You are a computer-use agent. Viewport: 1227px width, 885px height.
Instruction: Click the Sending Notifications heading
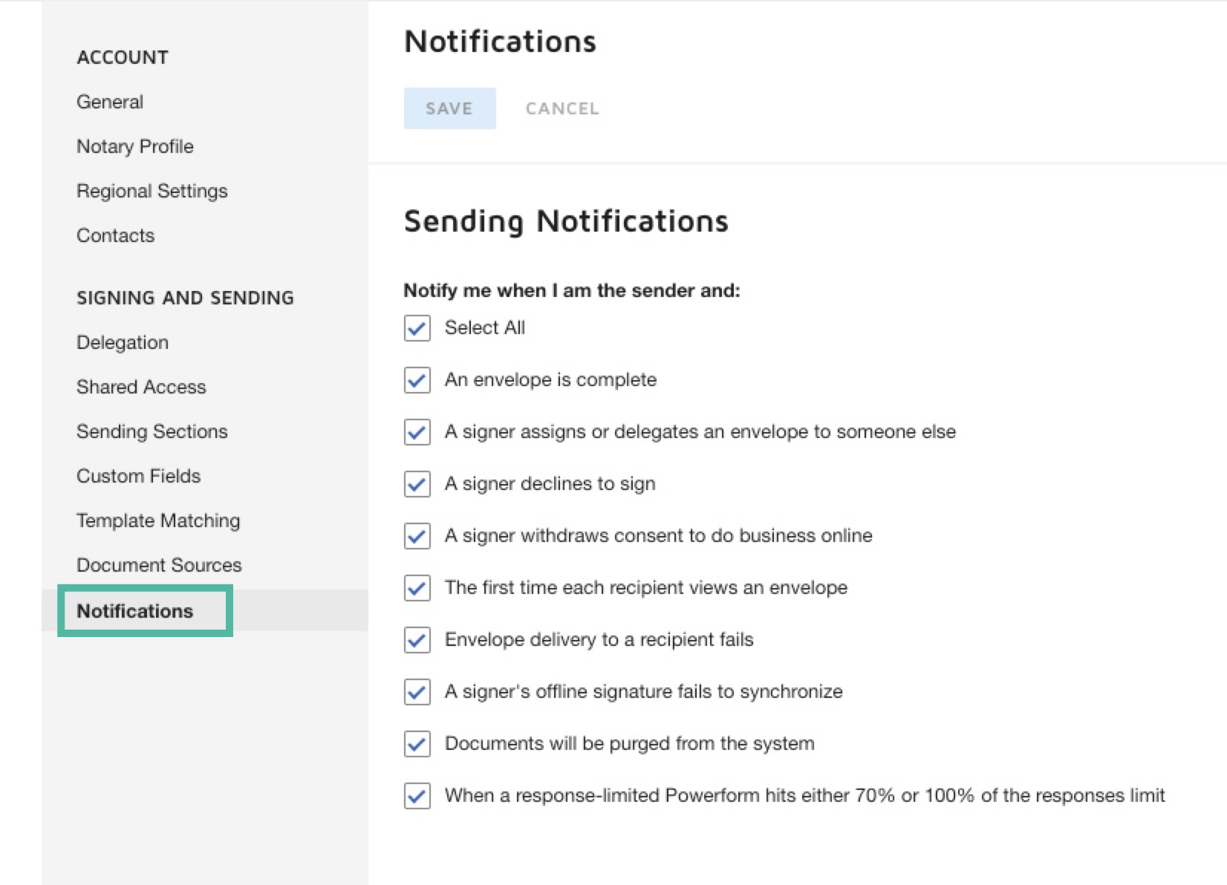click(x=566, y=222)
